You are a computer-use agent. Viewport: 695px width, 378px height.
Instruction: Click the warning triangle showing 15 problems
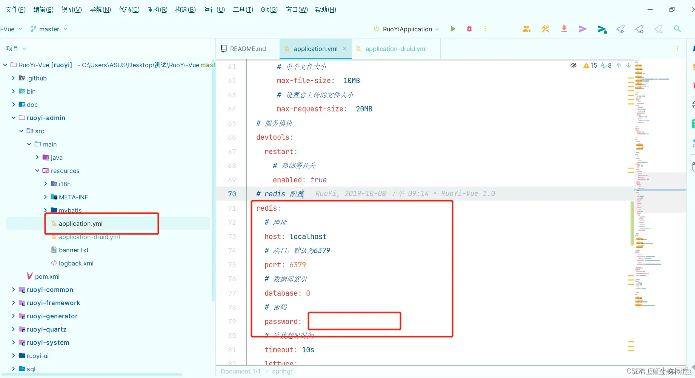[x=590, y=65]
